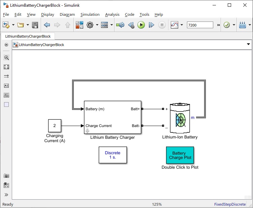Toggle Sample Time Display arrows icon

pyautogui.click(x=6, y=76)
